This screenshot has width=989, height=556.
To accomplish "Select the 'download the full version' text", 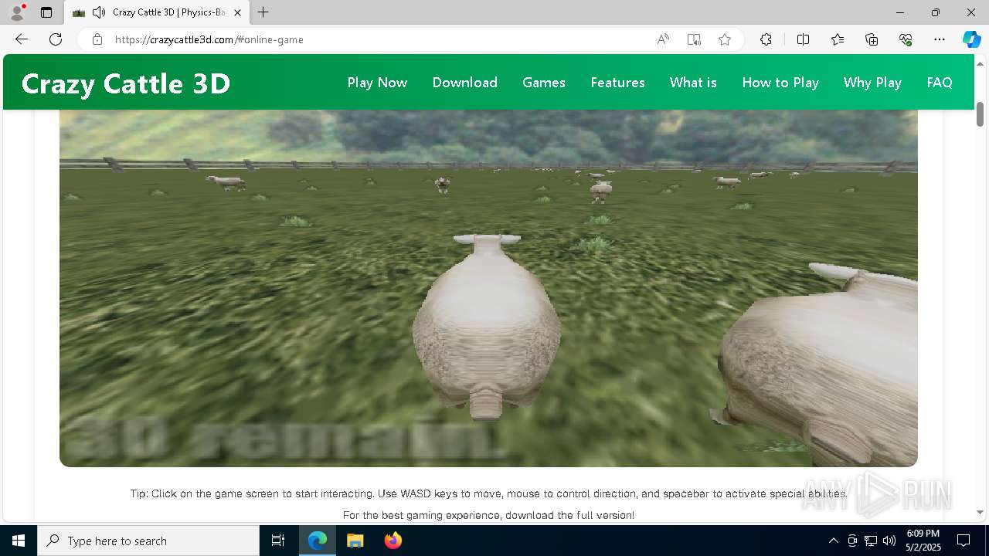I will click(570, 515).
